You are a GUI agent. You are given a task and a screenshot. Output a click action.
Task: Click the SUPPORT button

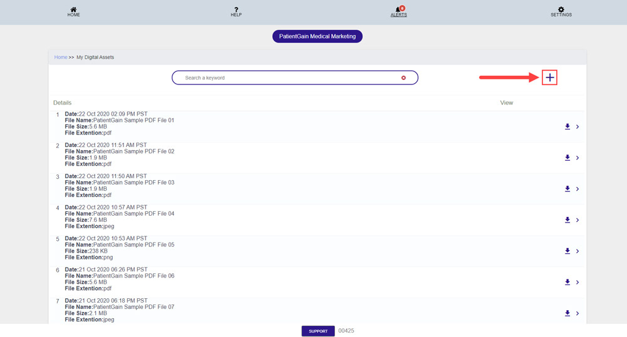pyautogui.click(x=318, y=331)
